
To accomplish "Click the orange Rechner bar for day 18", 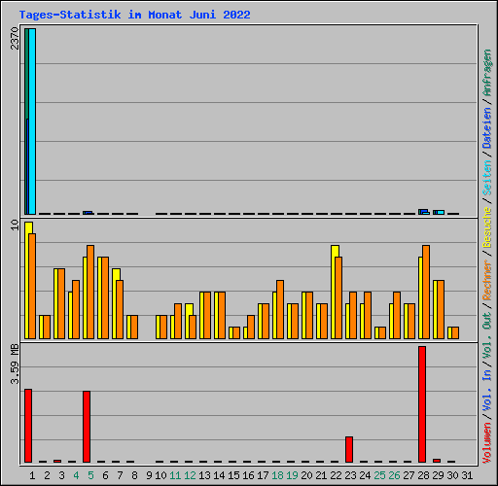I will [280, 309].
